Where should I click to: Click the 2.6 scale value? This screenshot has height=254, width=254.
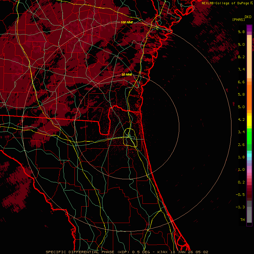point(241,145)
